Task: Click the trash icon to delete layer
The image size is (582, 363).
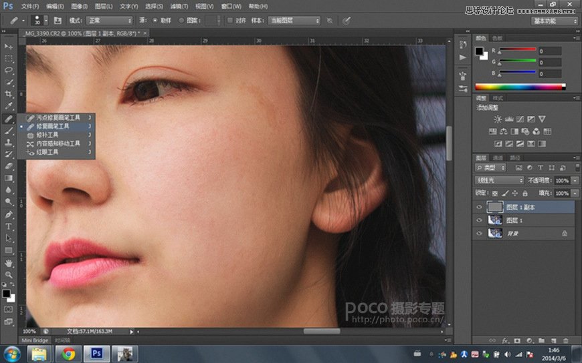Action: [x=566, y=340]
